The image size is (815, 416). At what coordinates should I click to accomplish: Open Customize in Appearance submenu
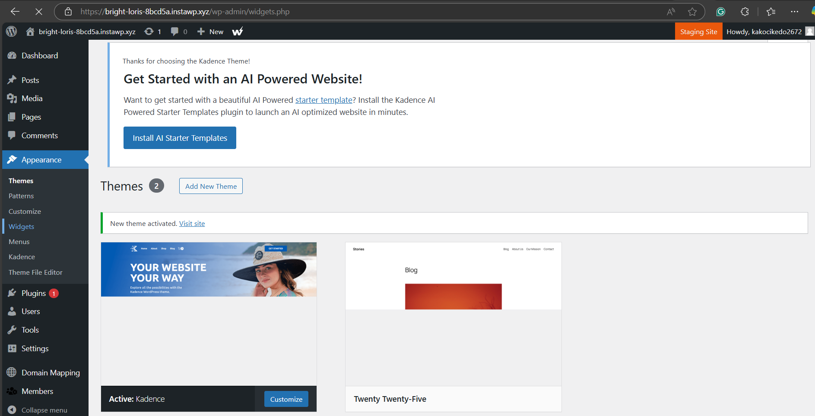click(25, 211)
